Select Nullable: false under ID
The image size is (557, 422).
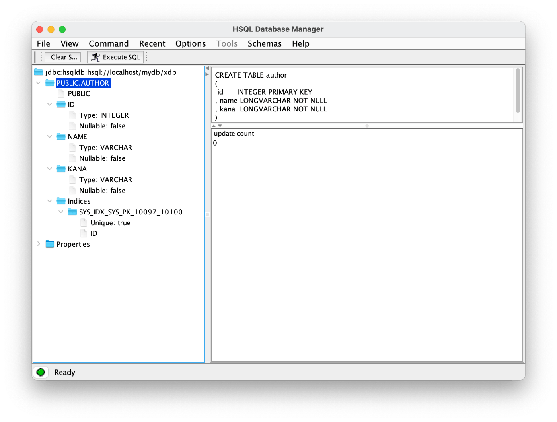(x=102, y=126)
